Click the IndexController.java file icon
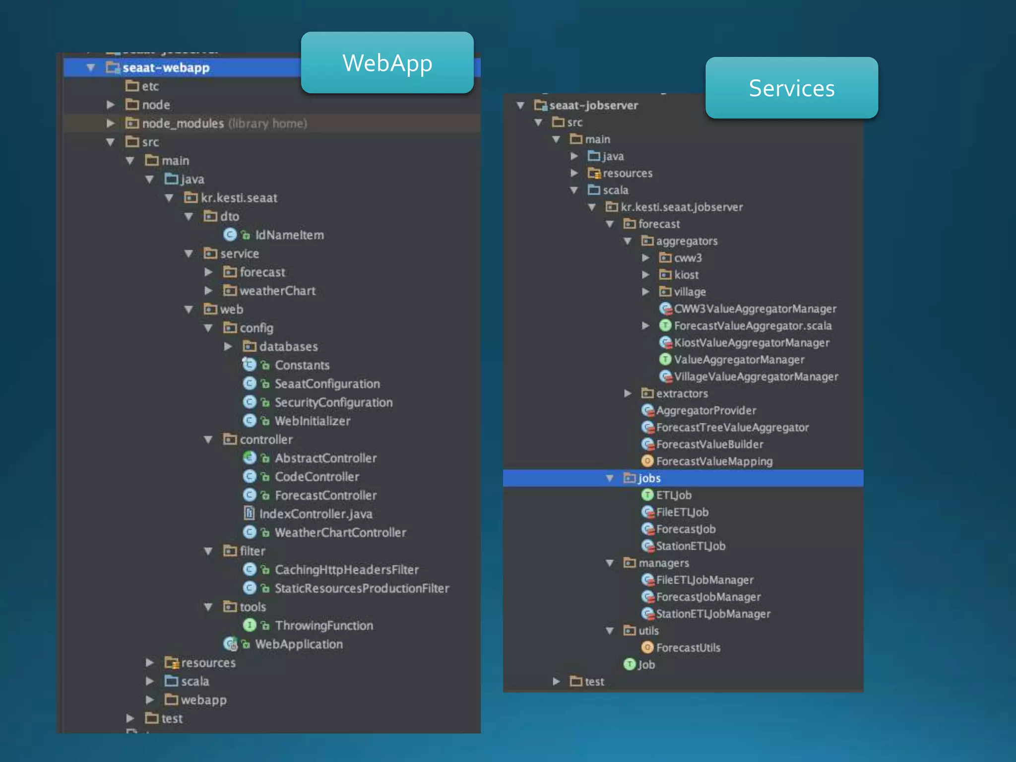 [x=249, y=513]
